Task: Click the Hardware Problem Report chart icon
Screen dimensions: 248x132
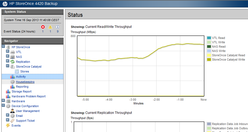Action: pyautogui.click(x=8, y=96)
